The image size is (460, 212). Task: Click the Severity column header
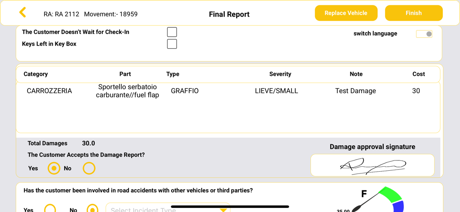click(280, 74)
